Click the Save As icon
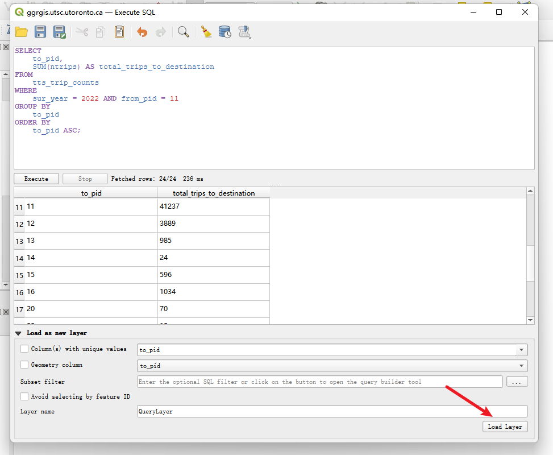The width and height of the screenshot is (553, 455). tap(59, 32)
